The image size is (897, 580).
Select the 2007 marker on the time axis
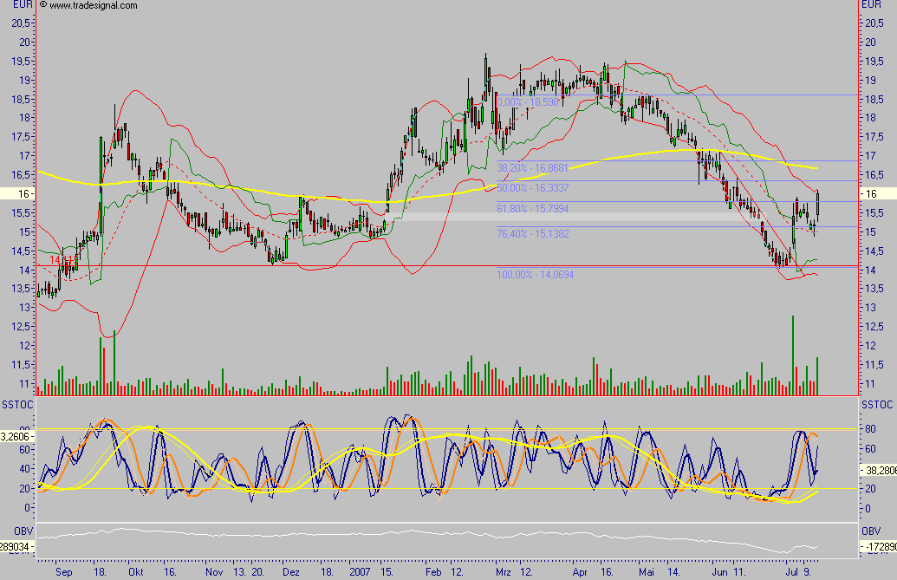coord(359,572)
